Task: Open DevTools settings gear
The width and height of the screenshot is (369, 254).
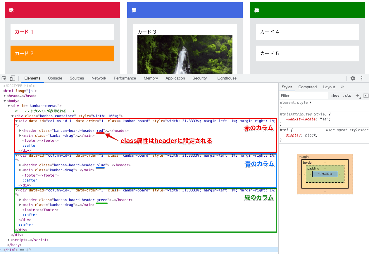Action: click(x=353, y=78)
